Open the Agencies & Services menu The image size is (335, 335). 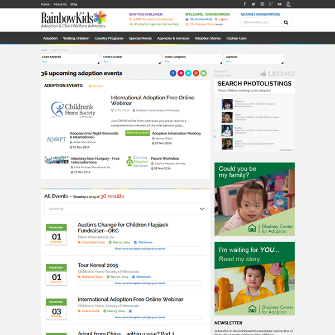click(x=173, y=38)
